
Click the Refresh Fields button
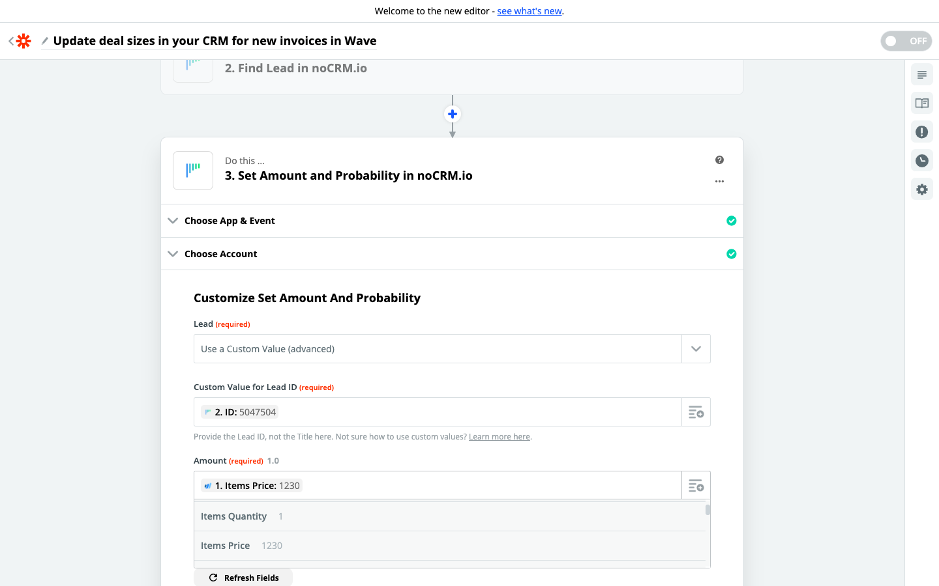pyautogui.click(x=243, y=578)
